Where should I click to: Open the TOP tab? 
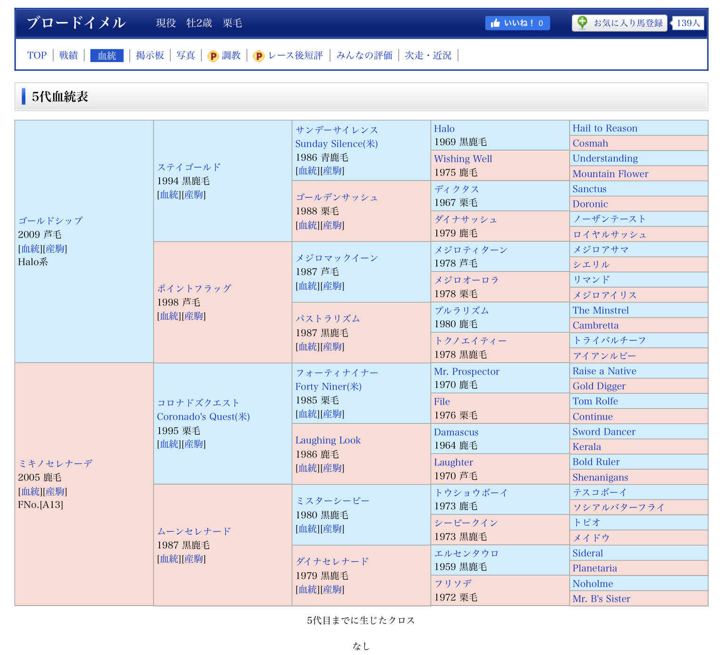pyautogui.click(x=37, y=56)
